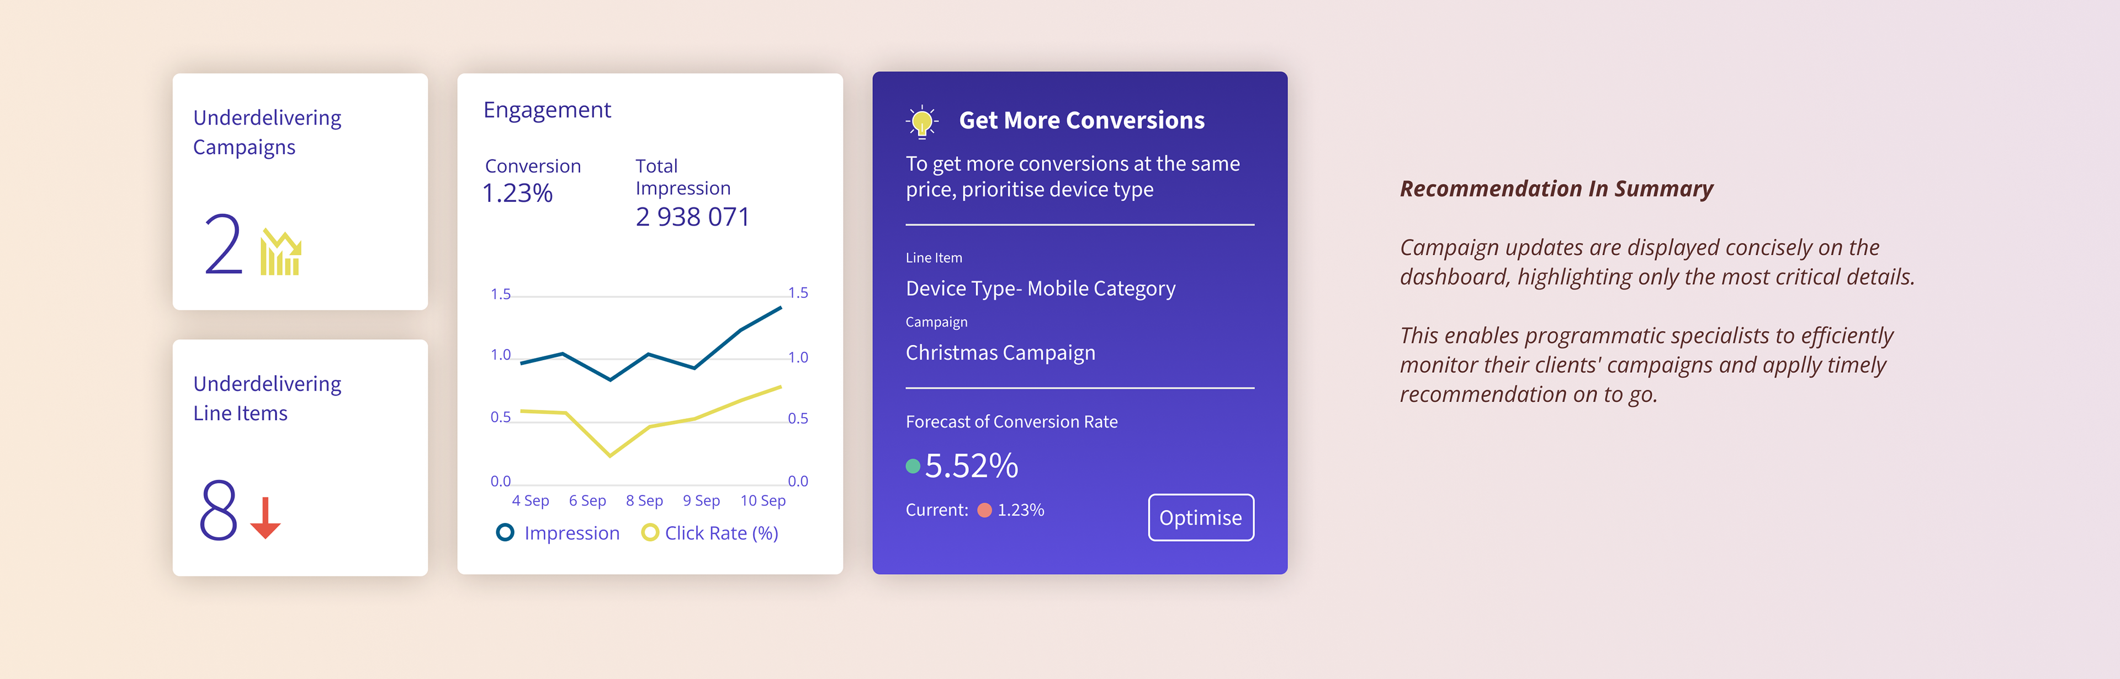Click the lightbulb icon beside Get More Conversions
This screenshot has height=679, width=2120.
coord(922,122)
